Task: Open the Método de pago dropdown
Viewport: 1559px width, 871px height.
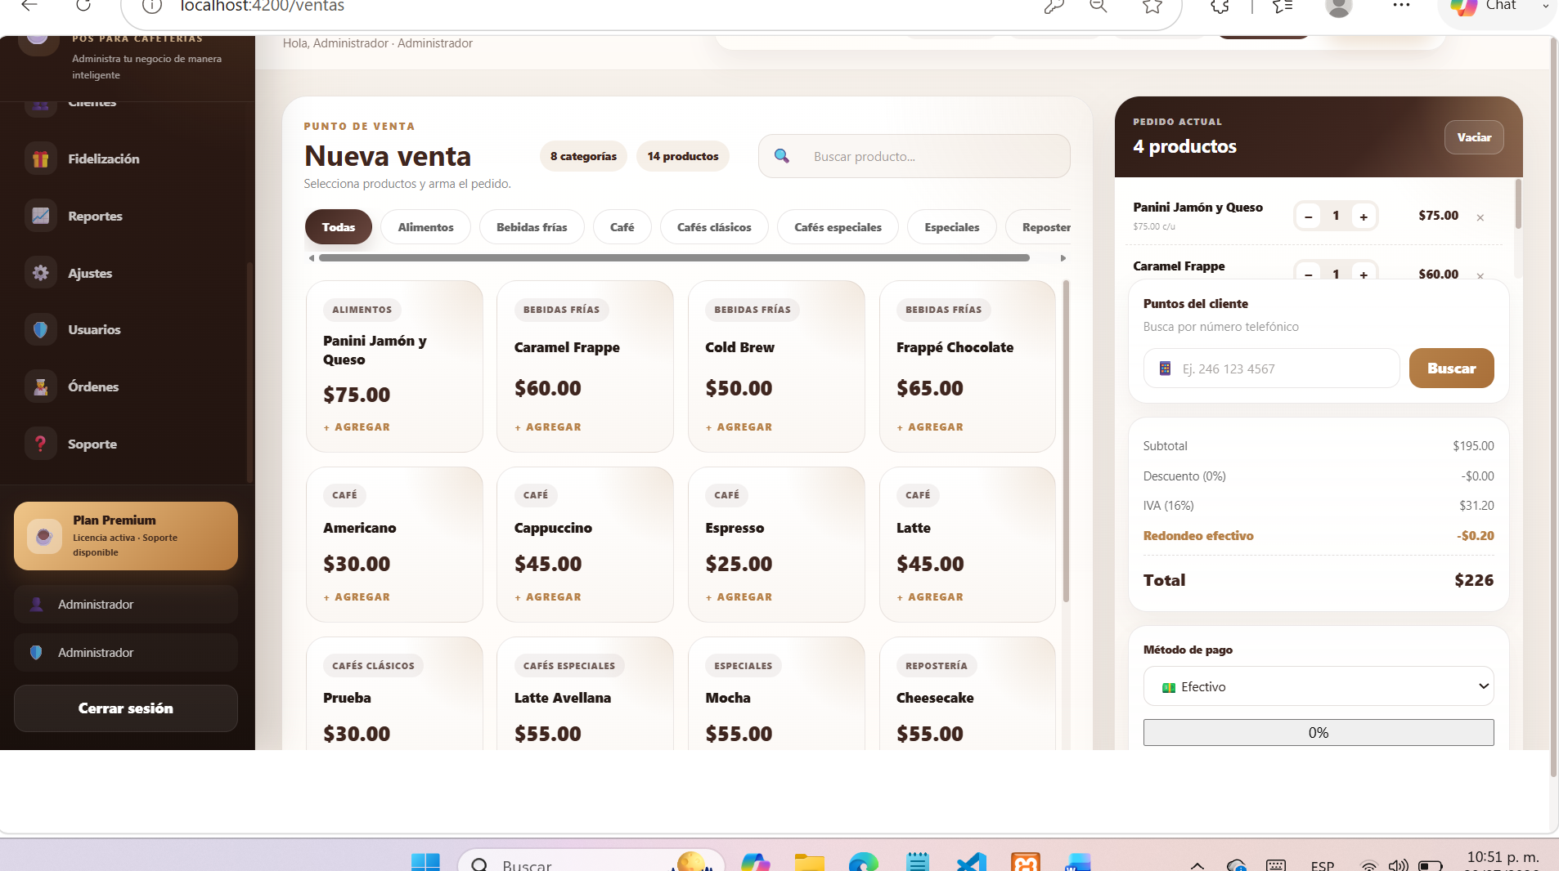Action: 1318,686
